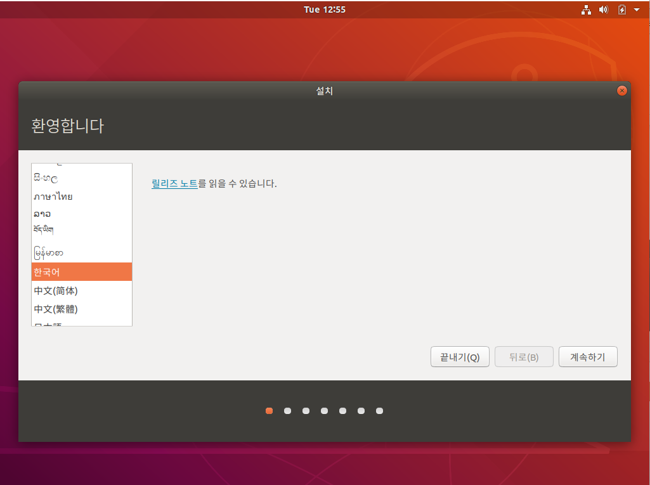Select ລາວ in the language list
Viewport: 650px width, 485px height.
point(82,214)
